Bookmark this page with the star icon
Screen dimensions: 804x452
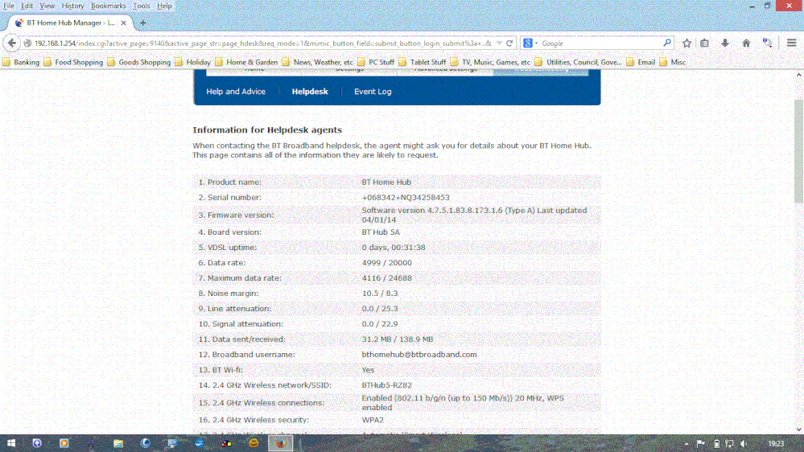[x=686, y=43]
